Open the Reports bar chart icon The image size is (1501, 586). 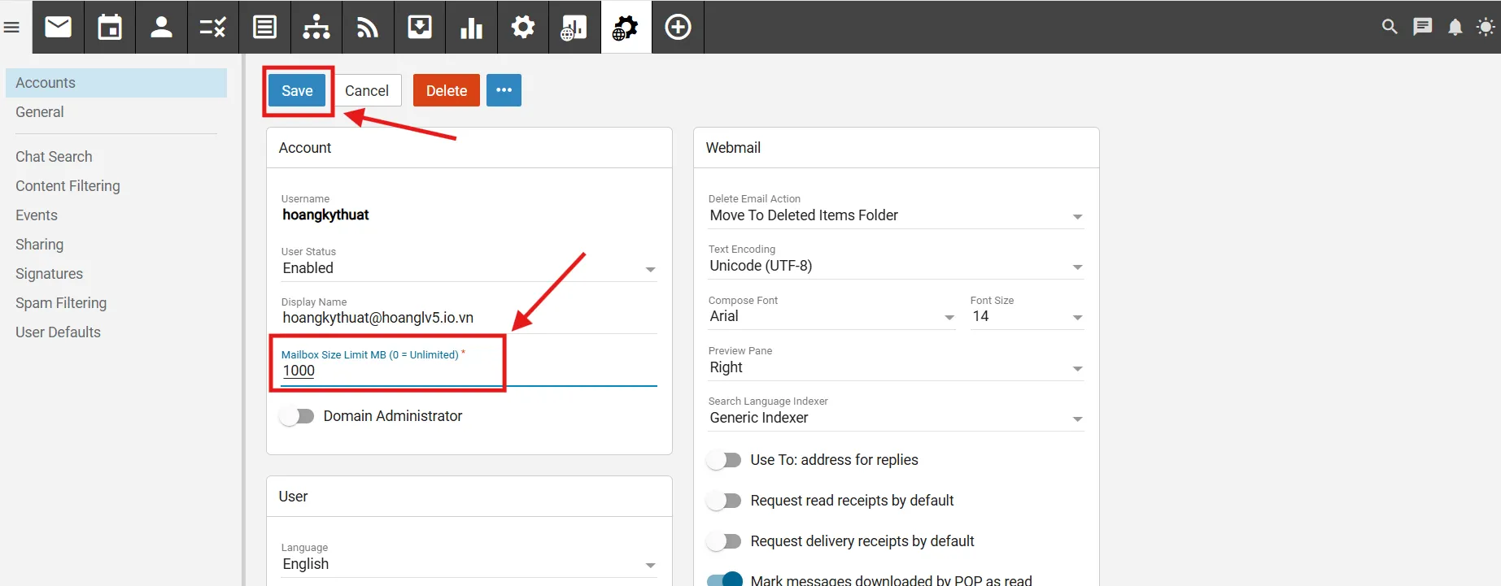[x=471, y=27]
